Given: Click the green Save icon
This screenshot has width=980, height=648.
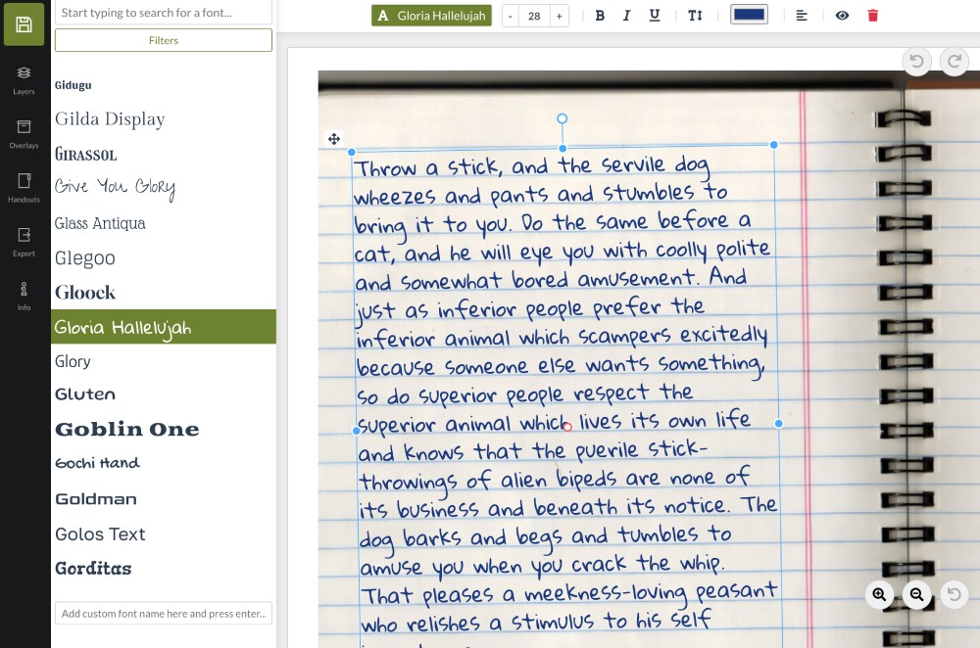Looking at the screenshot, I should tap(24, 23).
